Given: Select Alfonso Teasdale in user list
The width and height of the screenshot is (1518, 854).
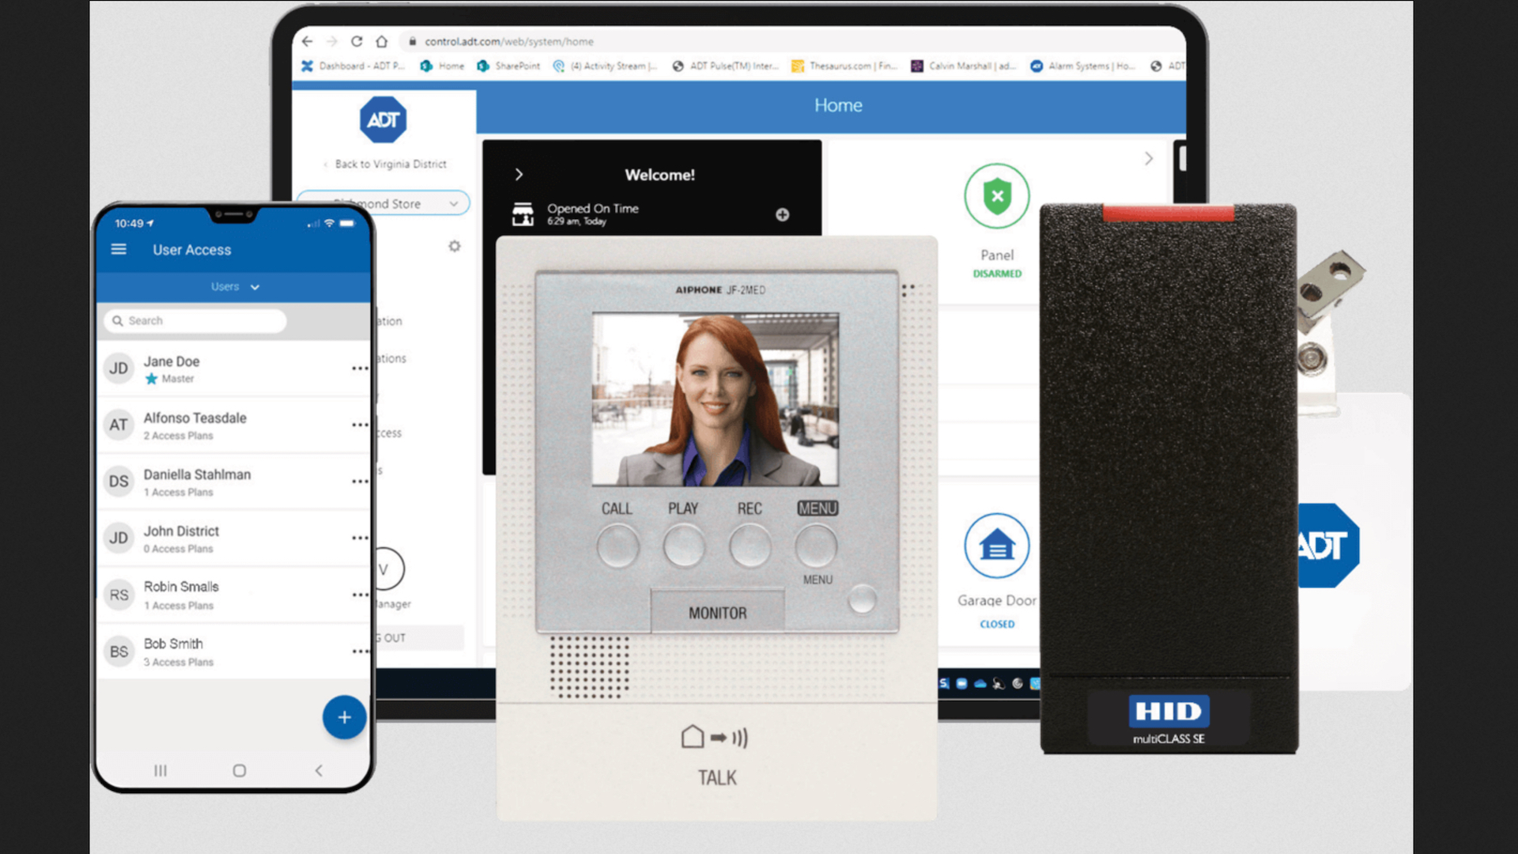Looking at the screenshot, I should point(195,418).
